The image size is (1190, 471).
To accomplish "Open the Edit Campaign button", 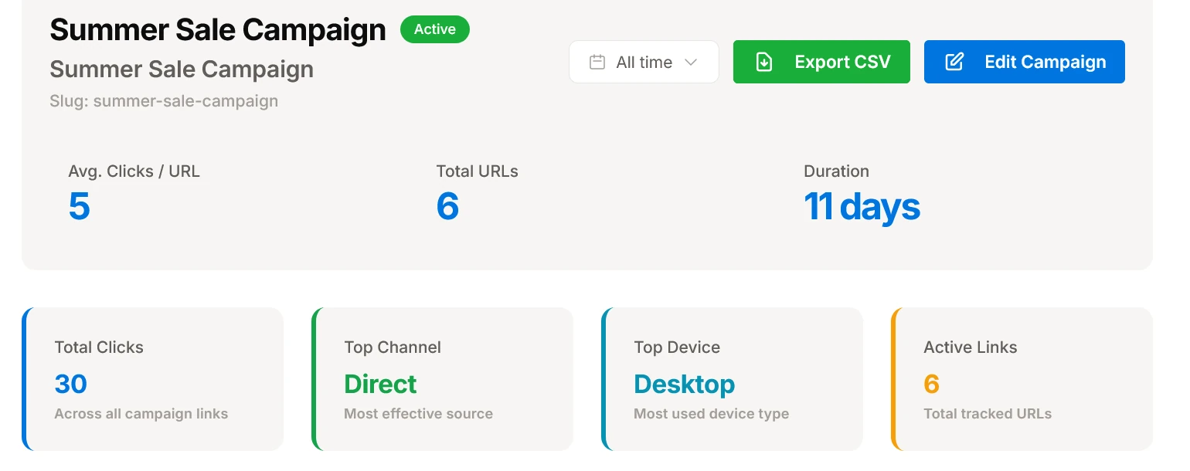I will 1024,62.
